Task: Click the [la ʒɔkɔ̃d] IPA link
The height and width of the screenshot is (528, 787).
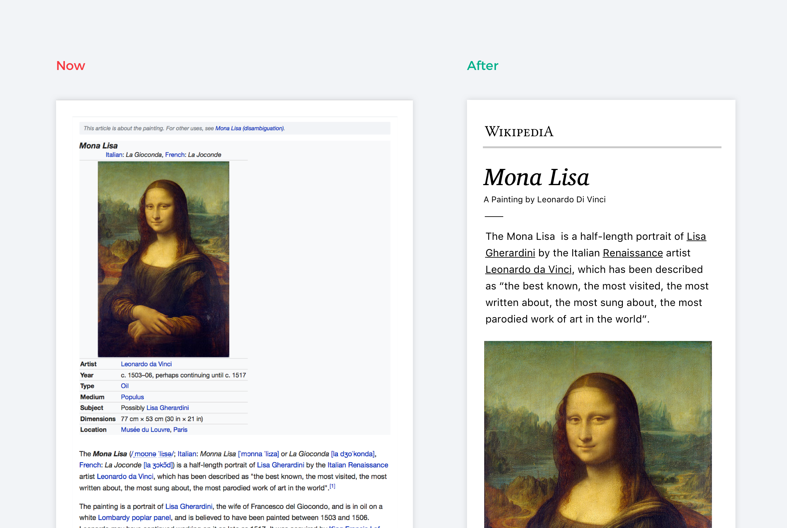Action: (x=159, y=465)
